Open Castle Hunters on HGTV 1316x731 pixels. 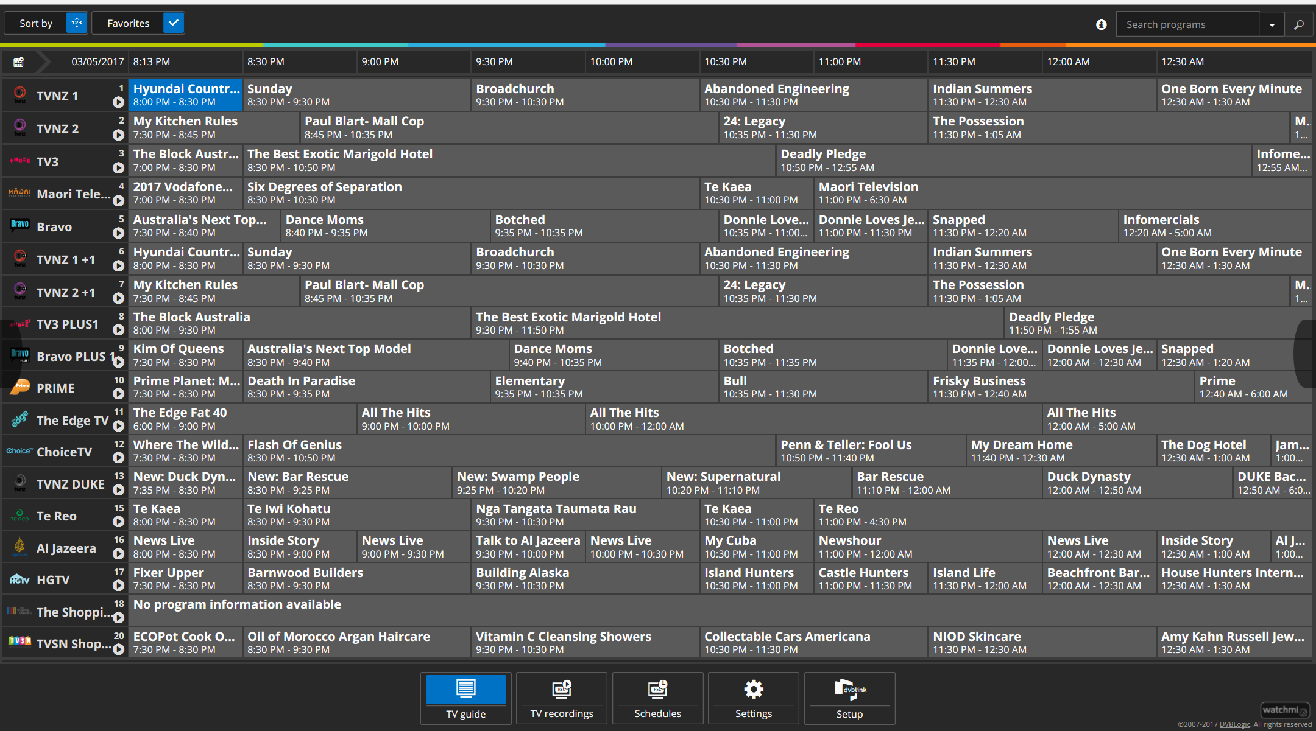871,579
